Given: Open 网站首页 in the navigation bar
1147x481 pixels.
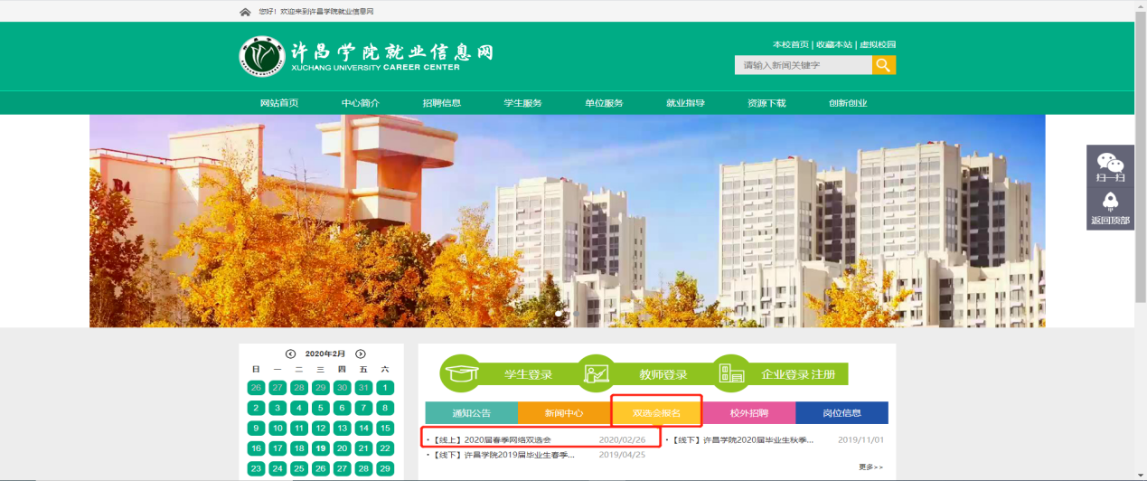Looking at the screenshot, I should click(x=279, y=103).
